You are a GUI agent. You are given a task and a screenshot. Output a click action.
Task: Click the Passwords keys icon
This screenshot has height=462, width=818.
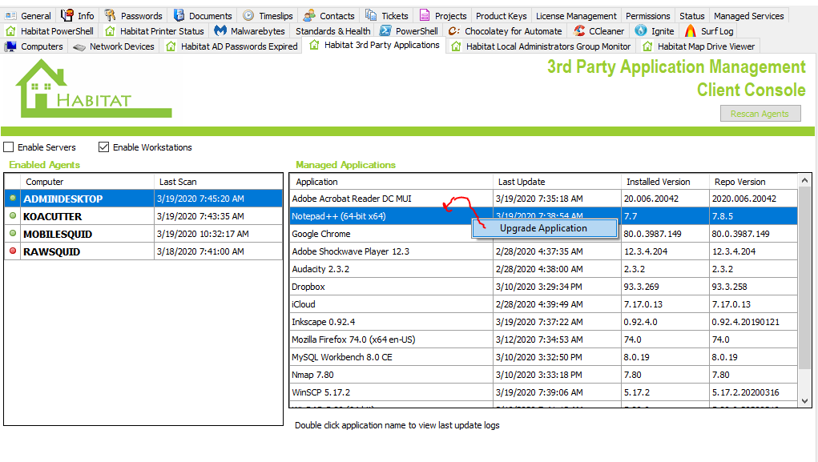[111, 15]
